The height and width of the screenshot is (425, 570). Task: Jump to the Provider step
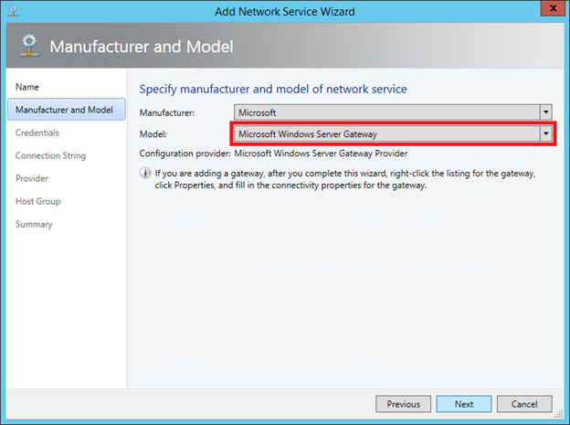32,178
